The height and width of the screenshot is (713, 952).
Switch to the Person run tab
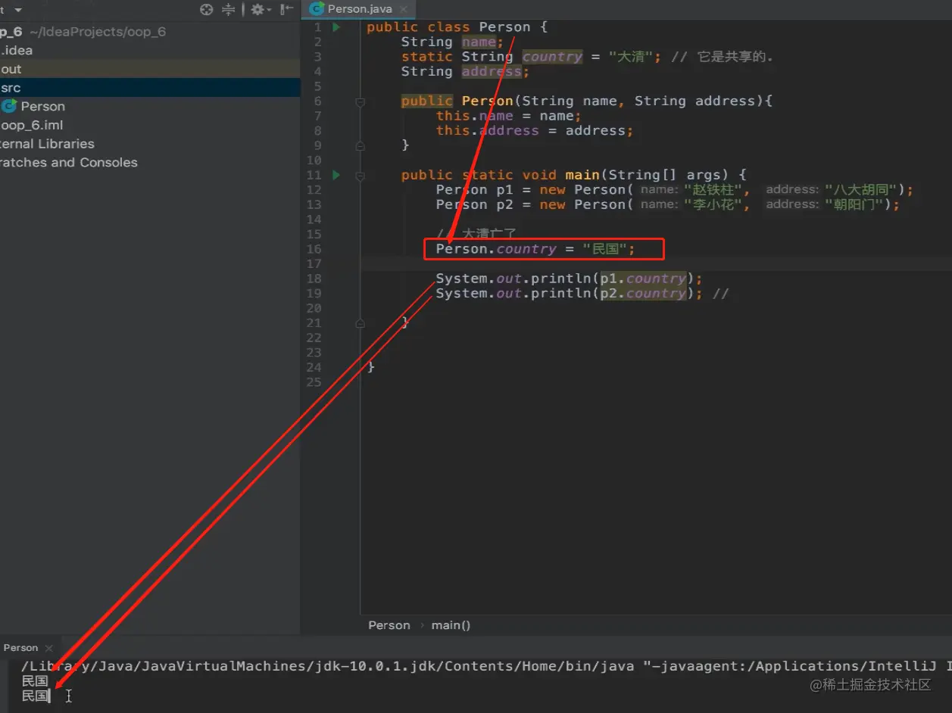click(x=20, y=648)
